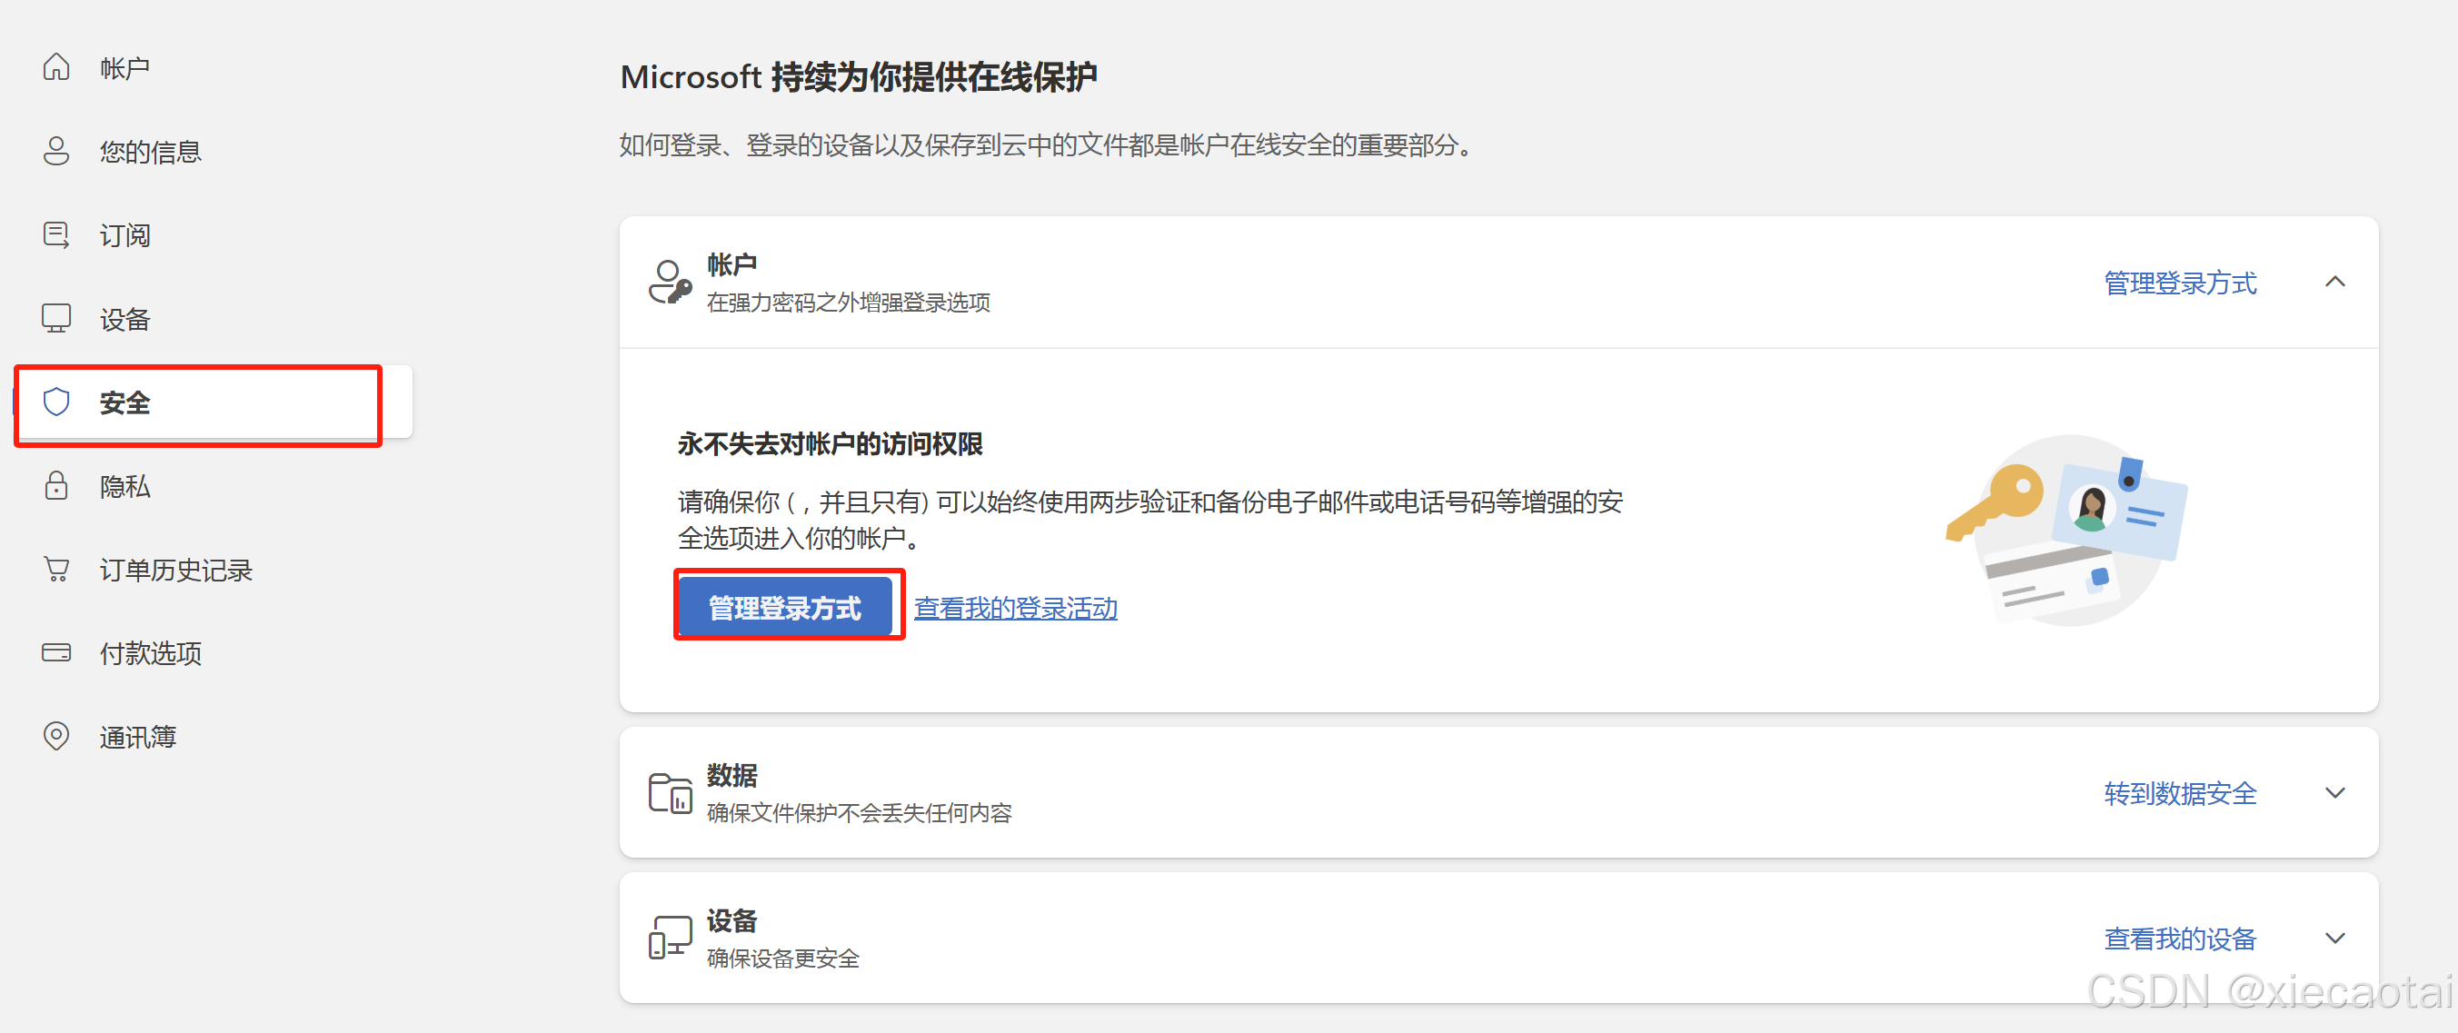Click 管理登录方式 link in the 帐户 header
This screenshot has height=1033, width=2458.
pyautogui.click(x=2179, y=283)
